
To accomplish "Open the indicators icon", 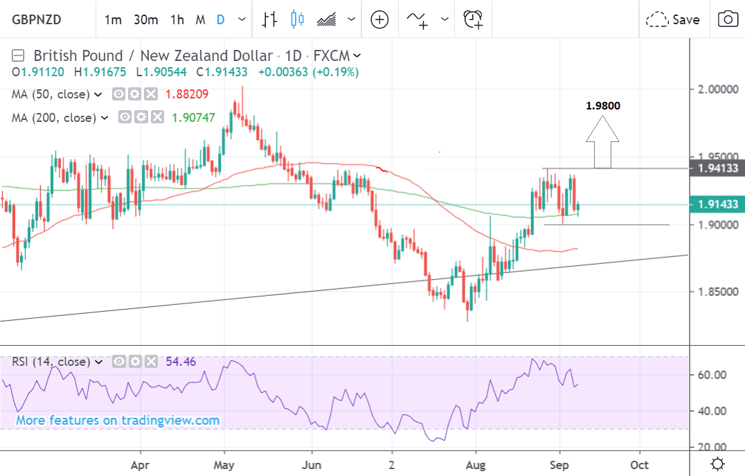I will tap(418, 19).
